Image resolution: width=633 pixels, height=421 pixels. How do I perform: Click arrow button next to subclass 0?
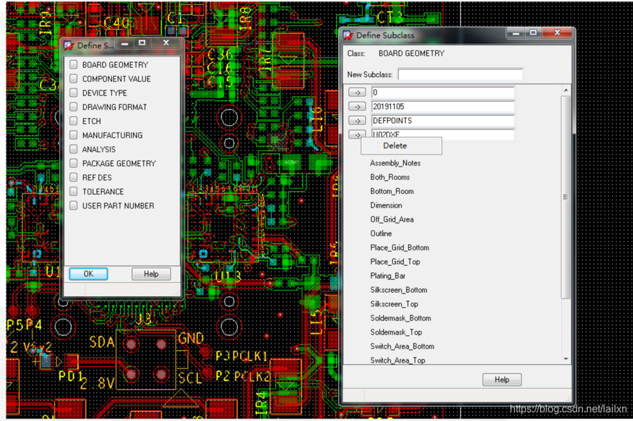[x=357, y=93]
